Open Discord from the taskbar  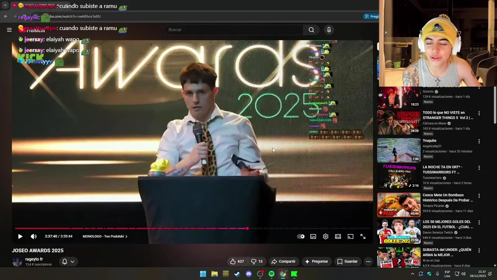pyautogui.click(x=249, y=274)
